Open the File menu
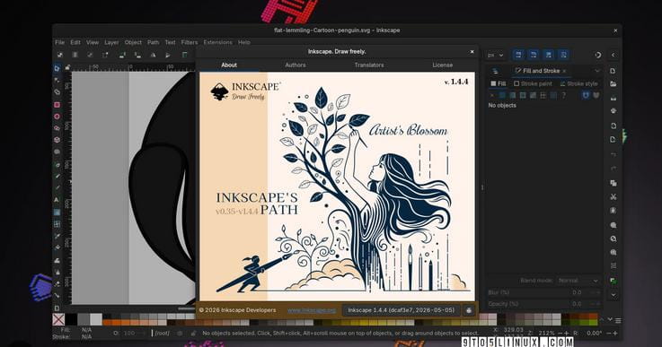The width and height of the screenshot is (662, 347). tap(60, 42)
